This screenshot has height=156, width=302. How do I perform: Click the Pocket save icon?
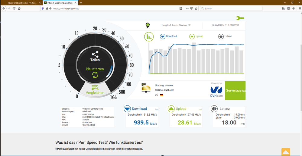pyautogui.click(x=192, y=8)
